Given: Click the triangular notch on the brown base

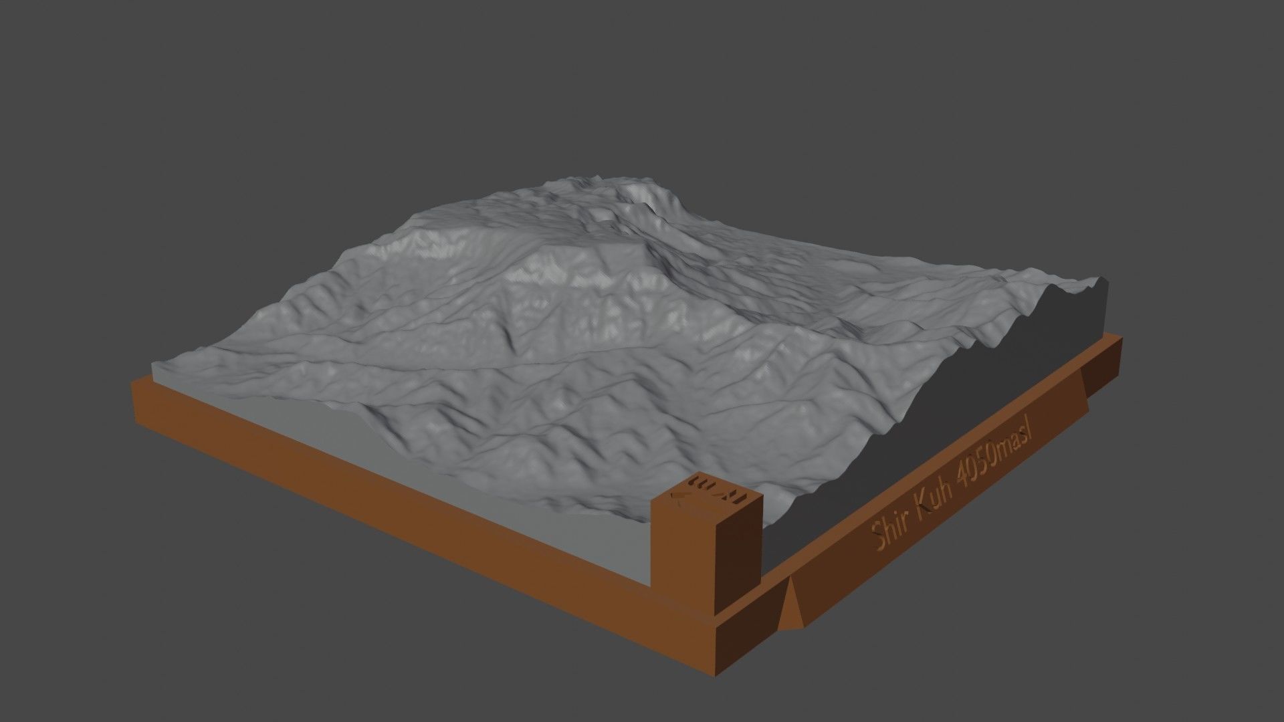Looking at the screenshot, I should point(792,604).
